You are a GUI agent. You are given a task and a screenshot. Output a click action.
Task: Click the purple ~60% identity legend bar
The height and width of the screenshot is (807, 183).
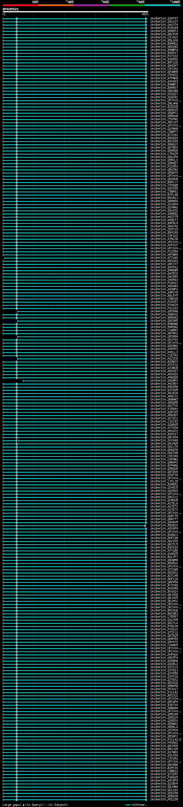(91, 5)
